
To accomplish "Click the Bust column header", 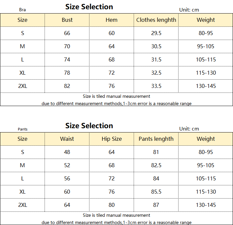I will pyautogui.click(x=67, y=20).
